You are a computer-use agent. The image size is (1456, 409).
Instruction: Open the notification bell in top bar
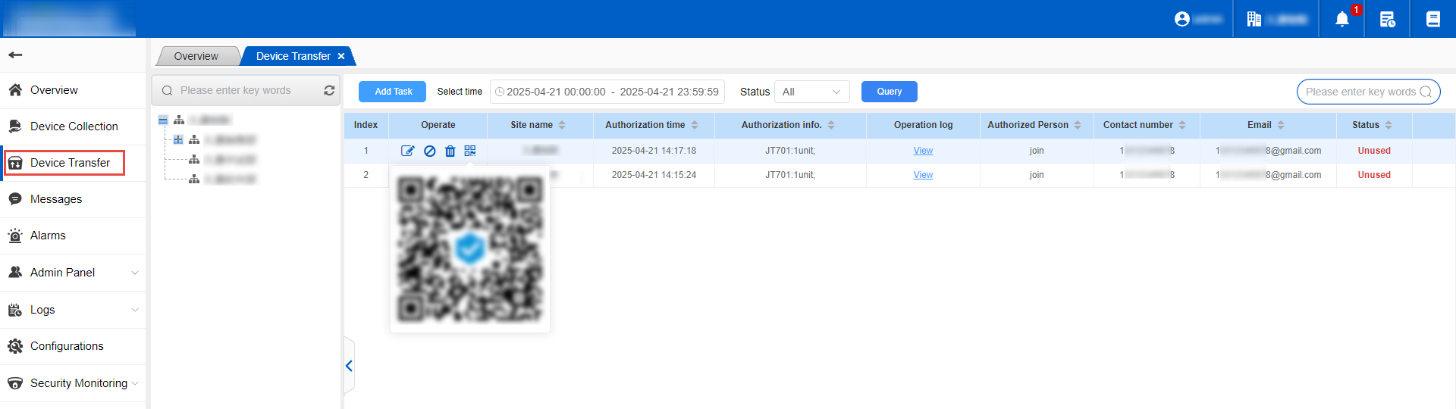coord(1342,19)
